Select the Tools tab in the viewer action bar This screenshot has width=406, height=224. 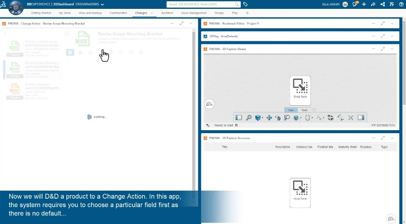click(x=304, y=110)
